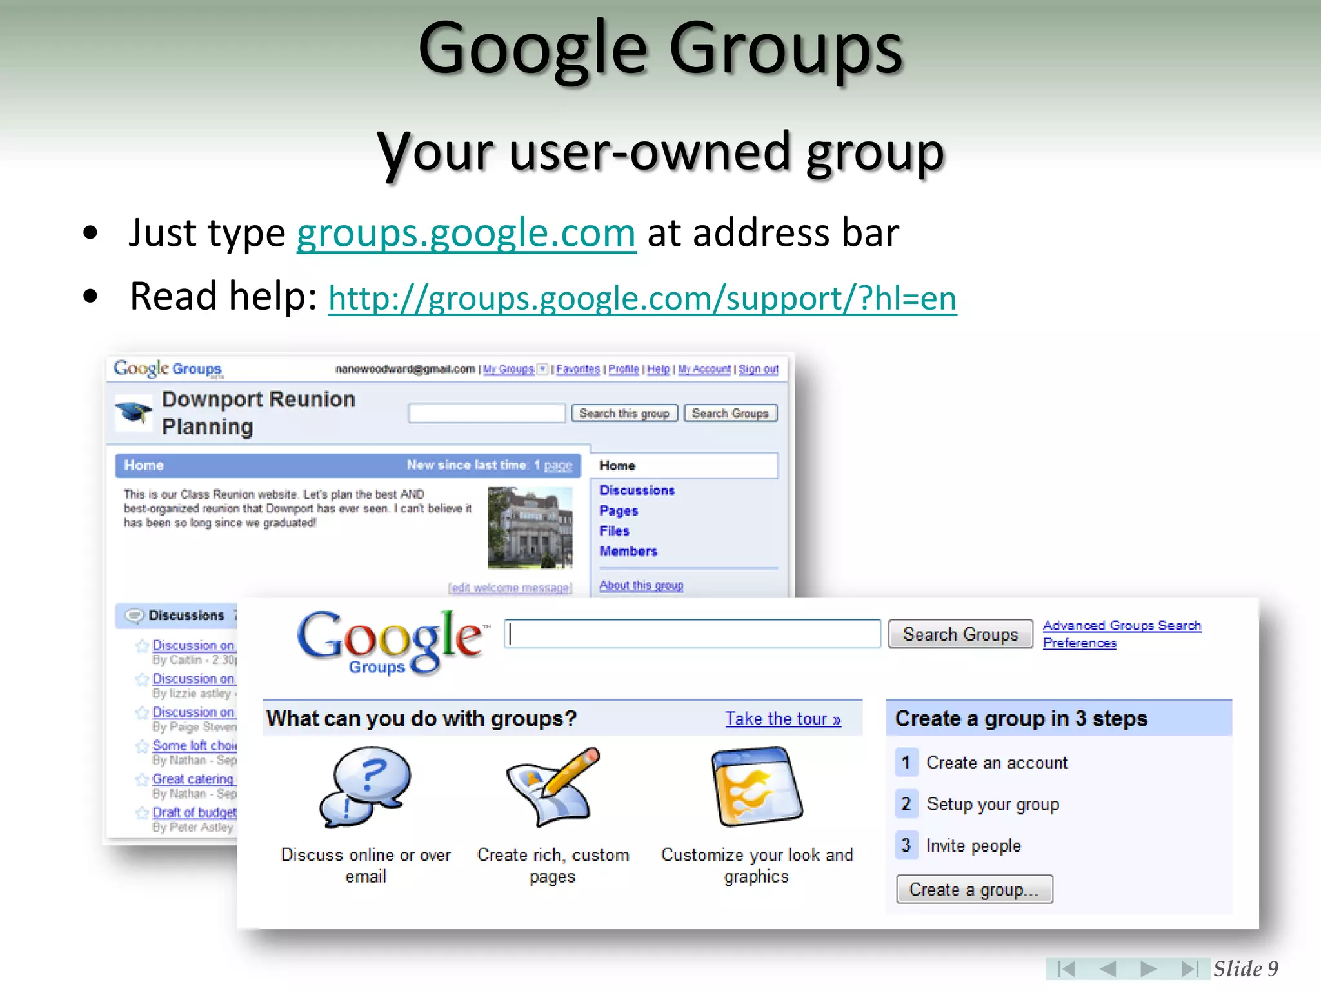Select 'Create rich, custom pages' caption
This screenshot has height=991, width=1321.
553,866
